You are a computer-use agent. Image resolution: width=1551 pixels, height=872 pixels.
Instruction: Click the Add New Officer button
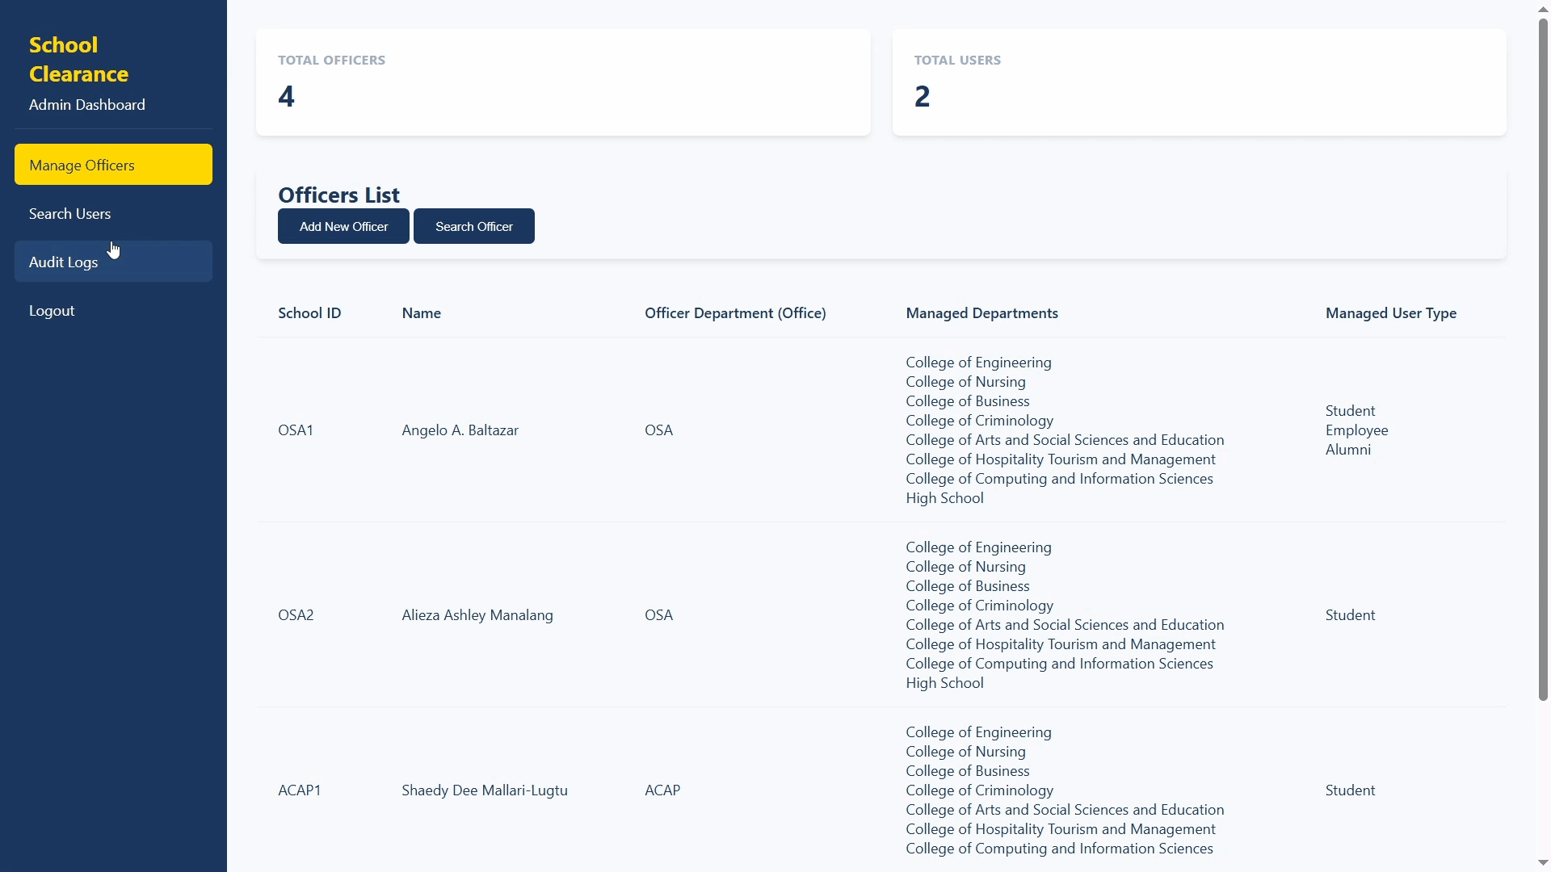point(343,226)
